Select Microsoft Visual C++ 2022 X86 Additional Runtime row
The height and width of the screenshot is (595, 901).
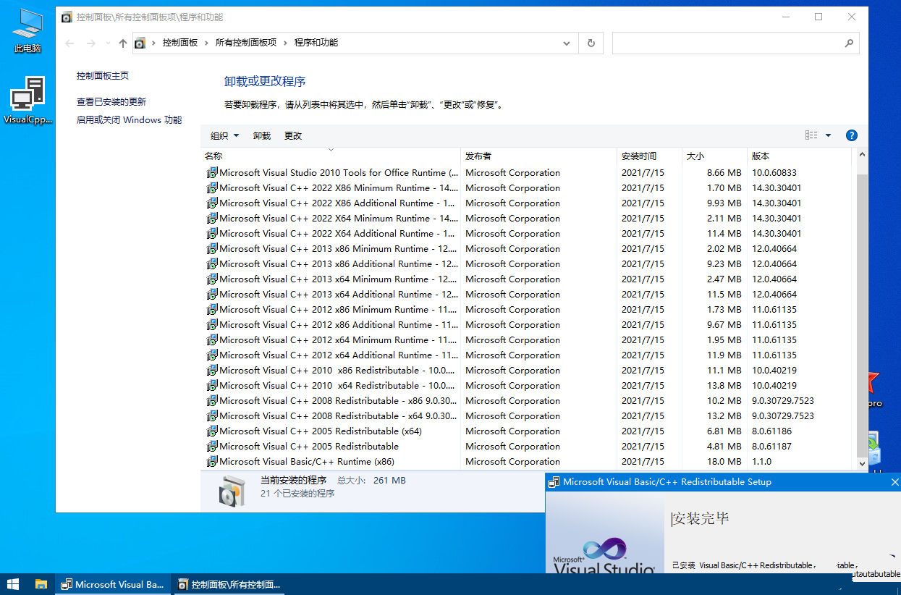click(x=528, y=203)
